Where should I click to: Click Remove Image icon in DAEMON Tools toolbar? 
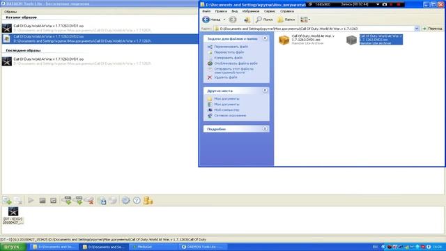18,200
